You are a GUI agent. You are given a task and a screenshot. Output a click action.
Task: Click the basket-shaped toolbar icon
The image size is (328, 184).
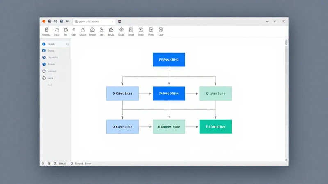point(111,30)
